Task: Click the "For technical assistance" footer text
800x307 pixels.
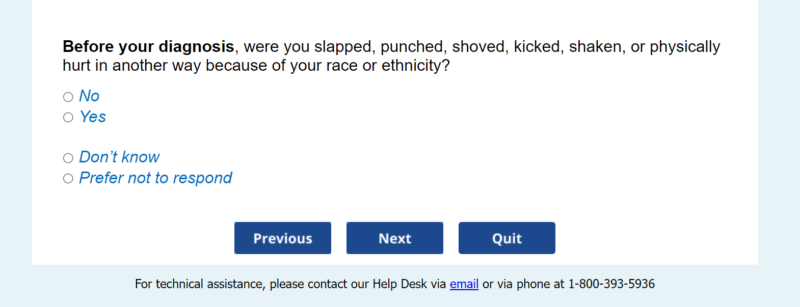Action: click(x=200, y=284)
